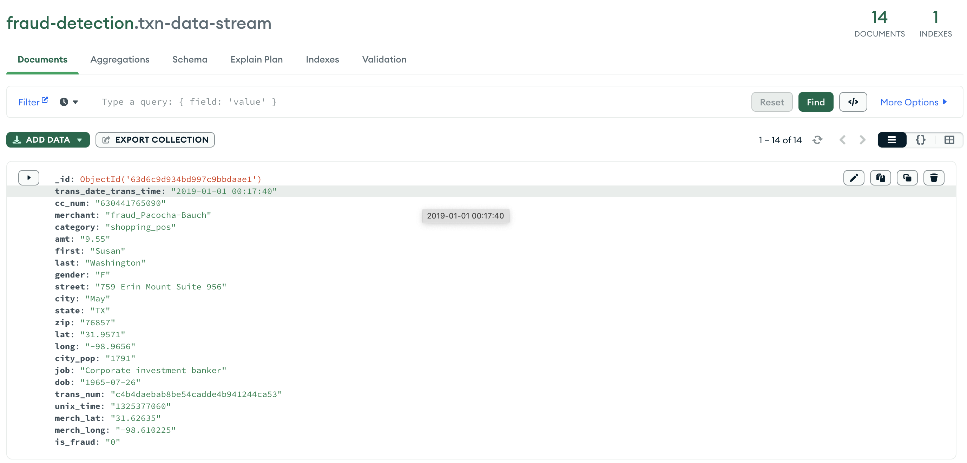Image resolution: width=967 pixels, height=463 pixels.
Task: Open the query history clock dropdown
Action: click(x=69, y=102)
